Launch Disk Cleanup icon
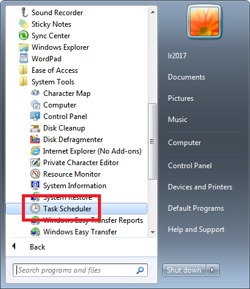Image resolution: width=250 pixels, height=289 pixels. point(35,128)
